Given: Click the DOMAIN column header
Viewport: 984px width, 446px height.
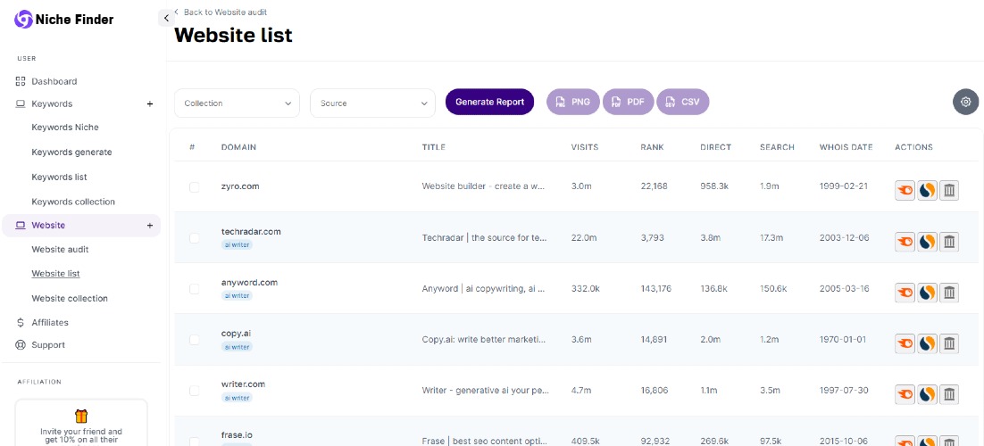Looking at the screenshot, I should [238, 147].
